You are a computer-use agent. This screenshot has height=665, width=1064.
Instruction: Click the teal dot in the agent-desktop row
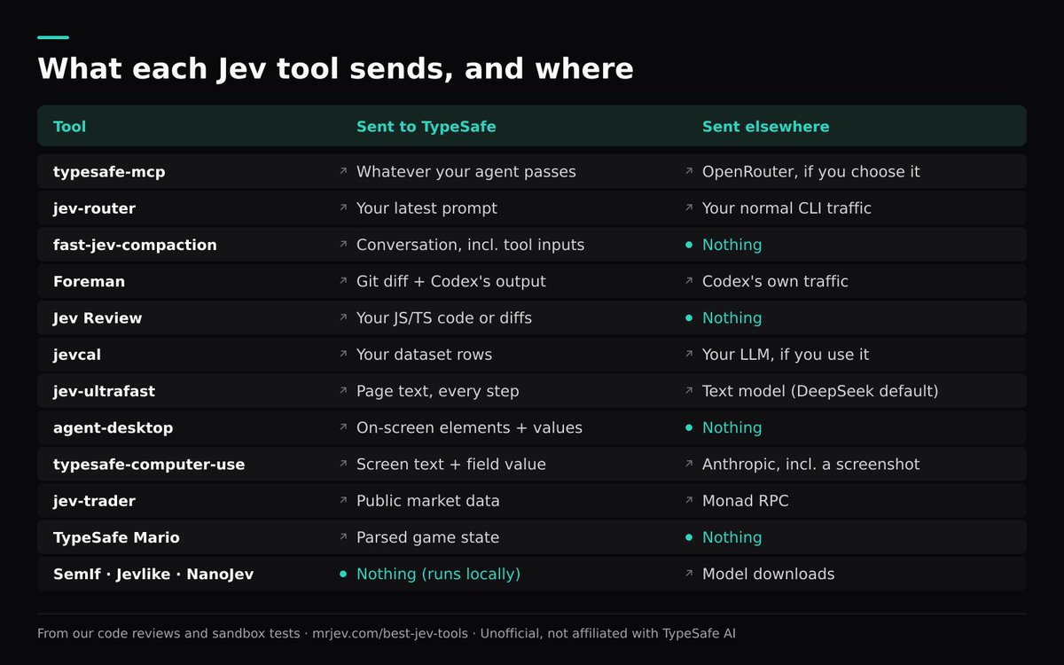[x=689, y=427]
